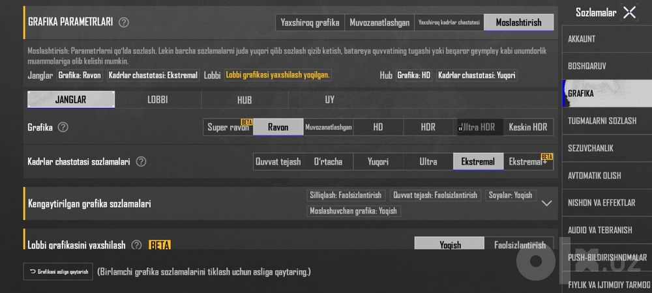Click Soyalar: Yoqish tag
652x293 pixels.
coord(511,195)
